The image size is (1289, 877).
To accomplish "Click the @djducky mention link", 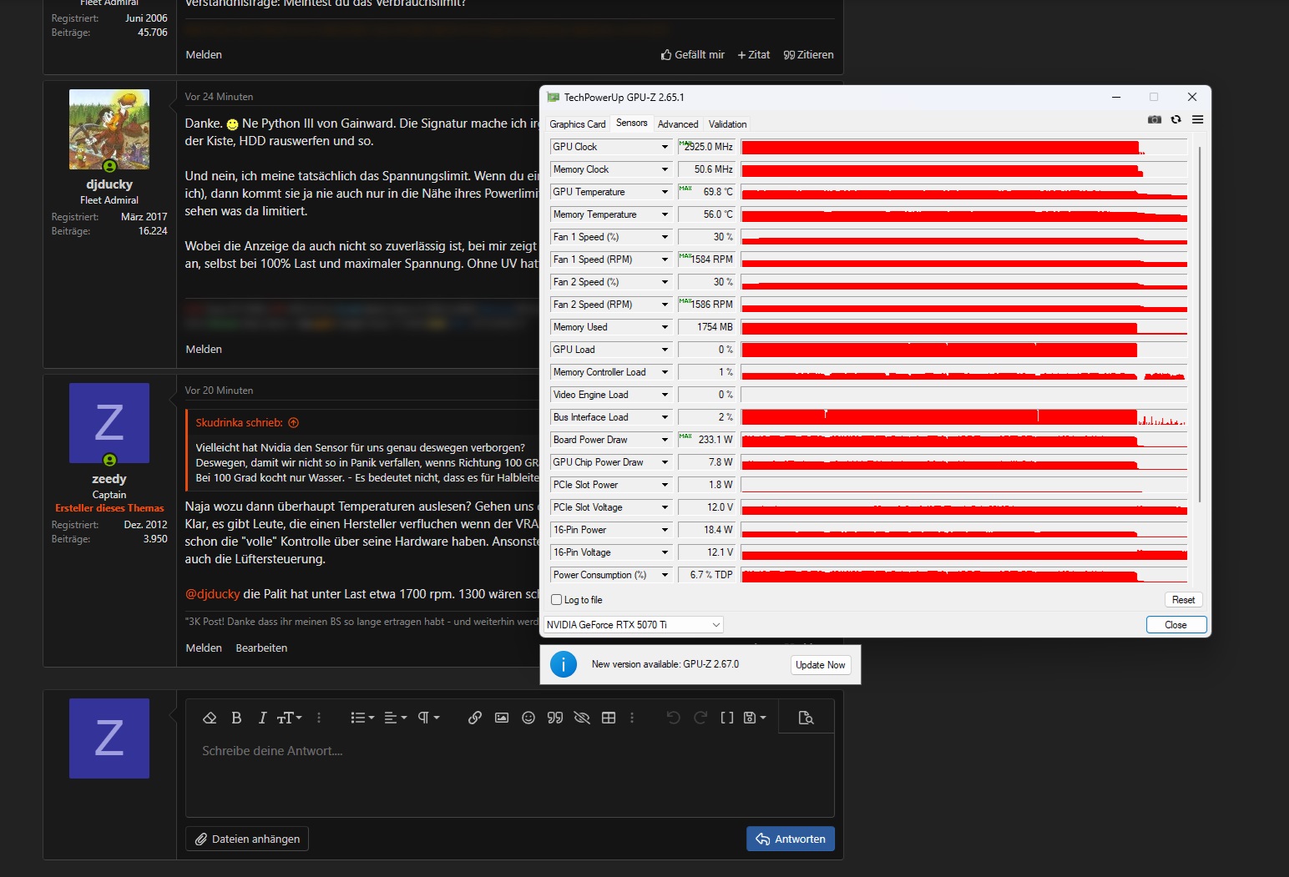I will click(x=212, y=594).
